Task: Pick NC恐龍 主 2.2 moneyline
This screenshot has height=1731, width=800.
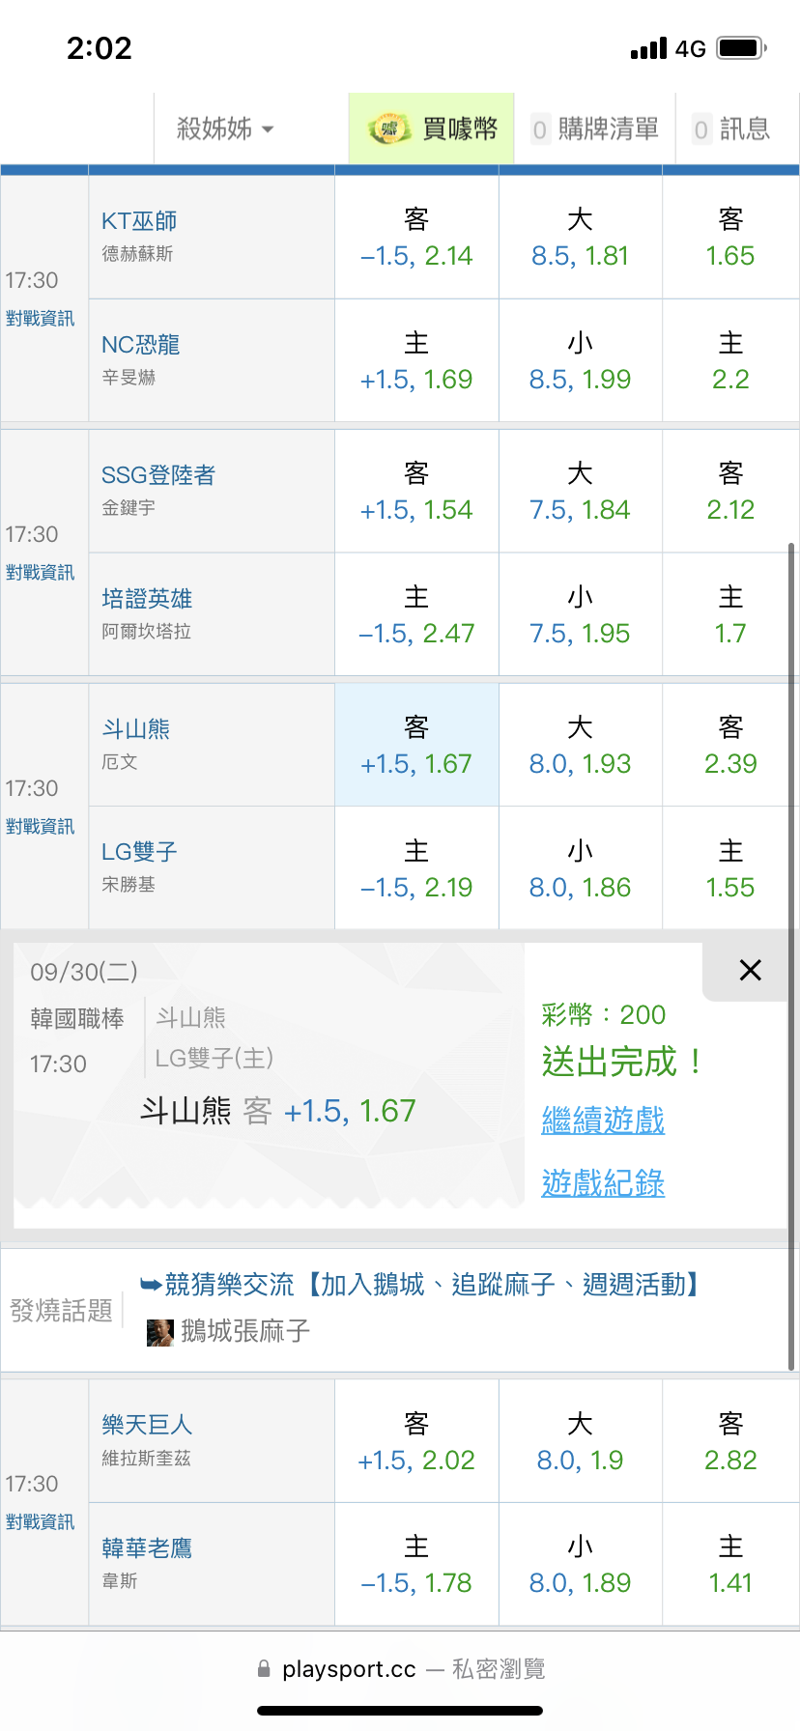Action: click(x=730, y=361)
